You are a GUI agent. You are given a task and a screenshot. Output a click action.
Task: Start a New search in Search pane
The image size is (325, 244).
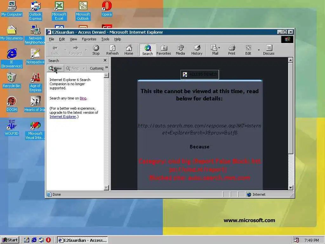tap(55, 68)
